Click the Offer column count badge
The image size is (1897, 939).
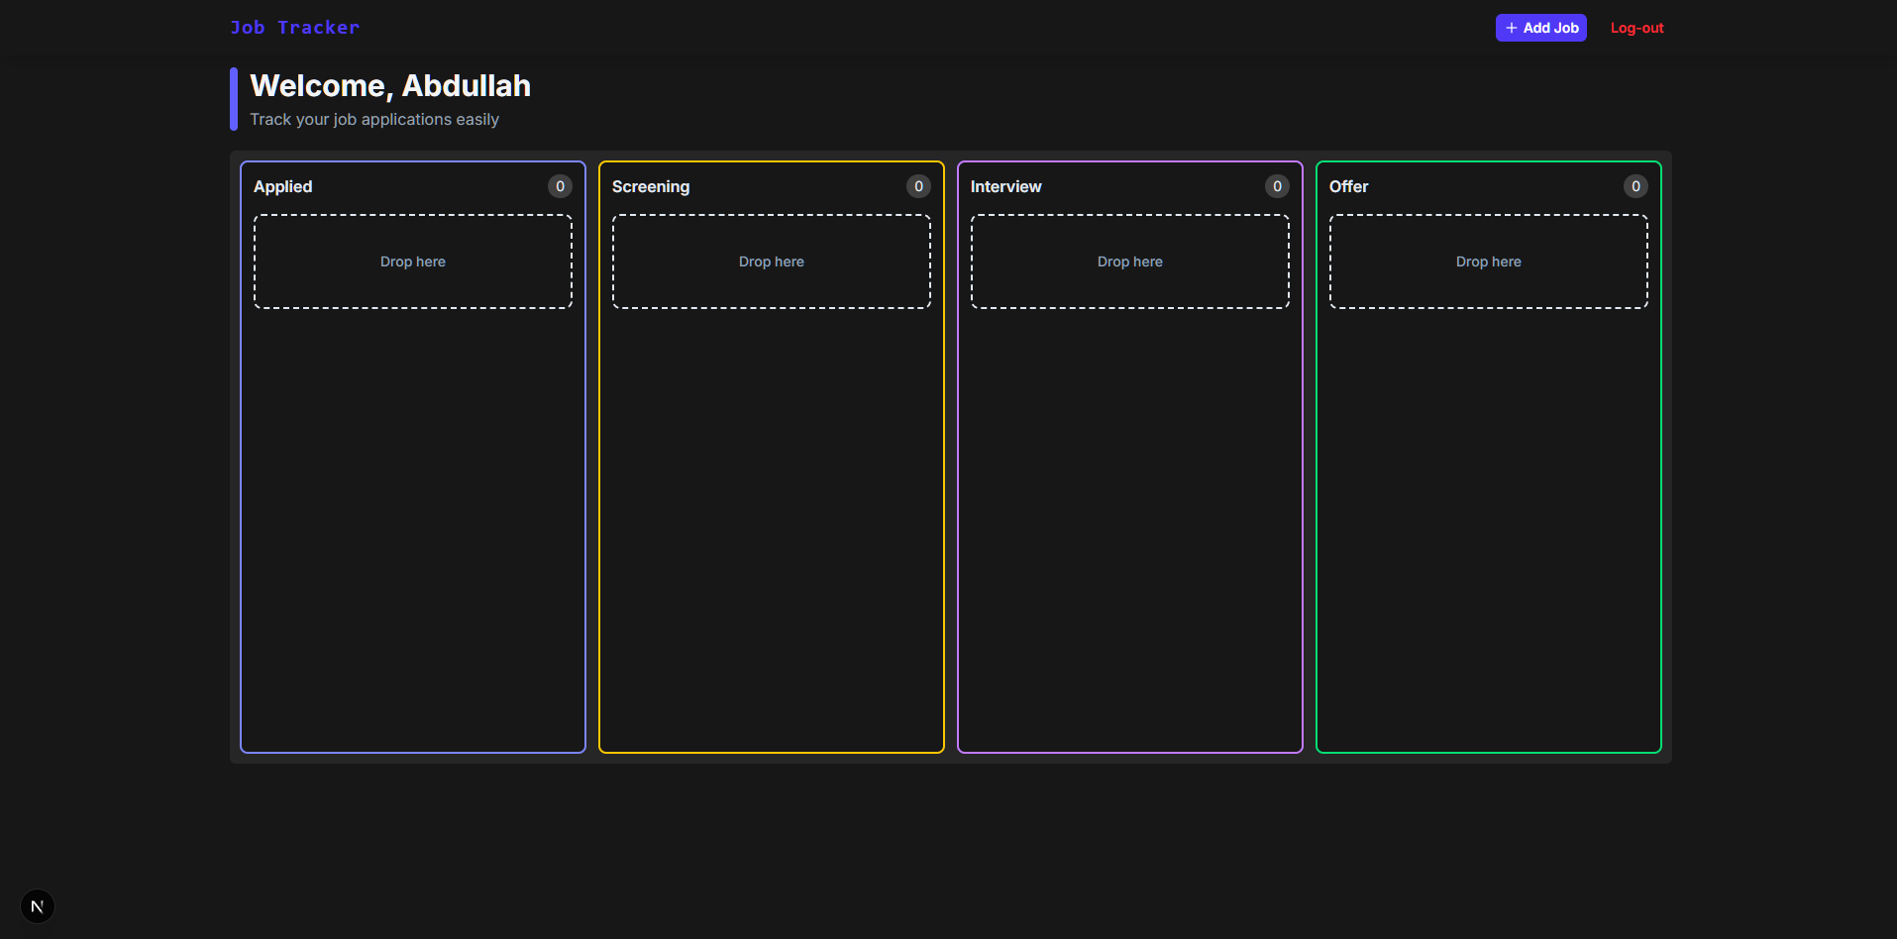click(1635, 186)
